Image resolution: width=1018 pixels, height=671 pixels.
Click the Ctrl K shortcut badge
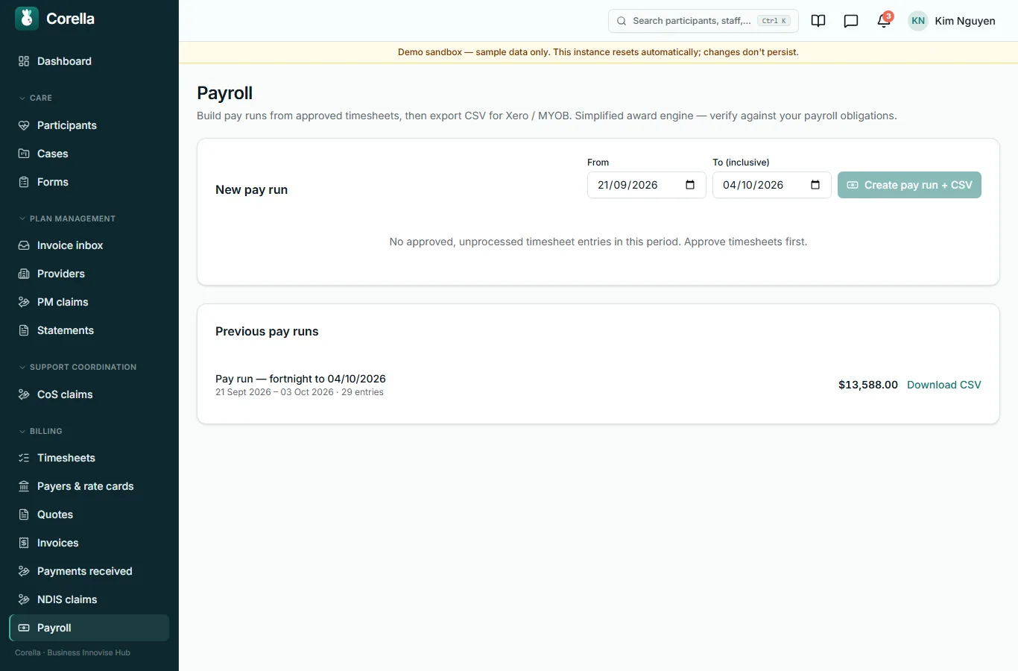coord(774,21)
